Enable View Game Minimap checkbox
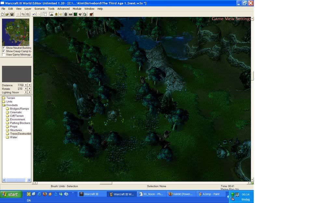 tap(3, 55)
